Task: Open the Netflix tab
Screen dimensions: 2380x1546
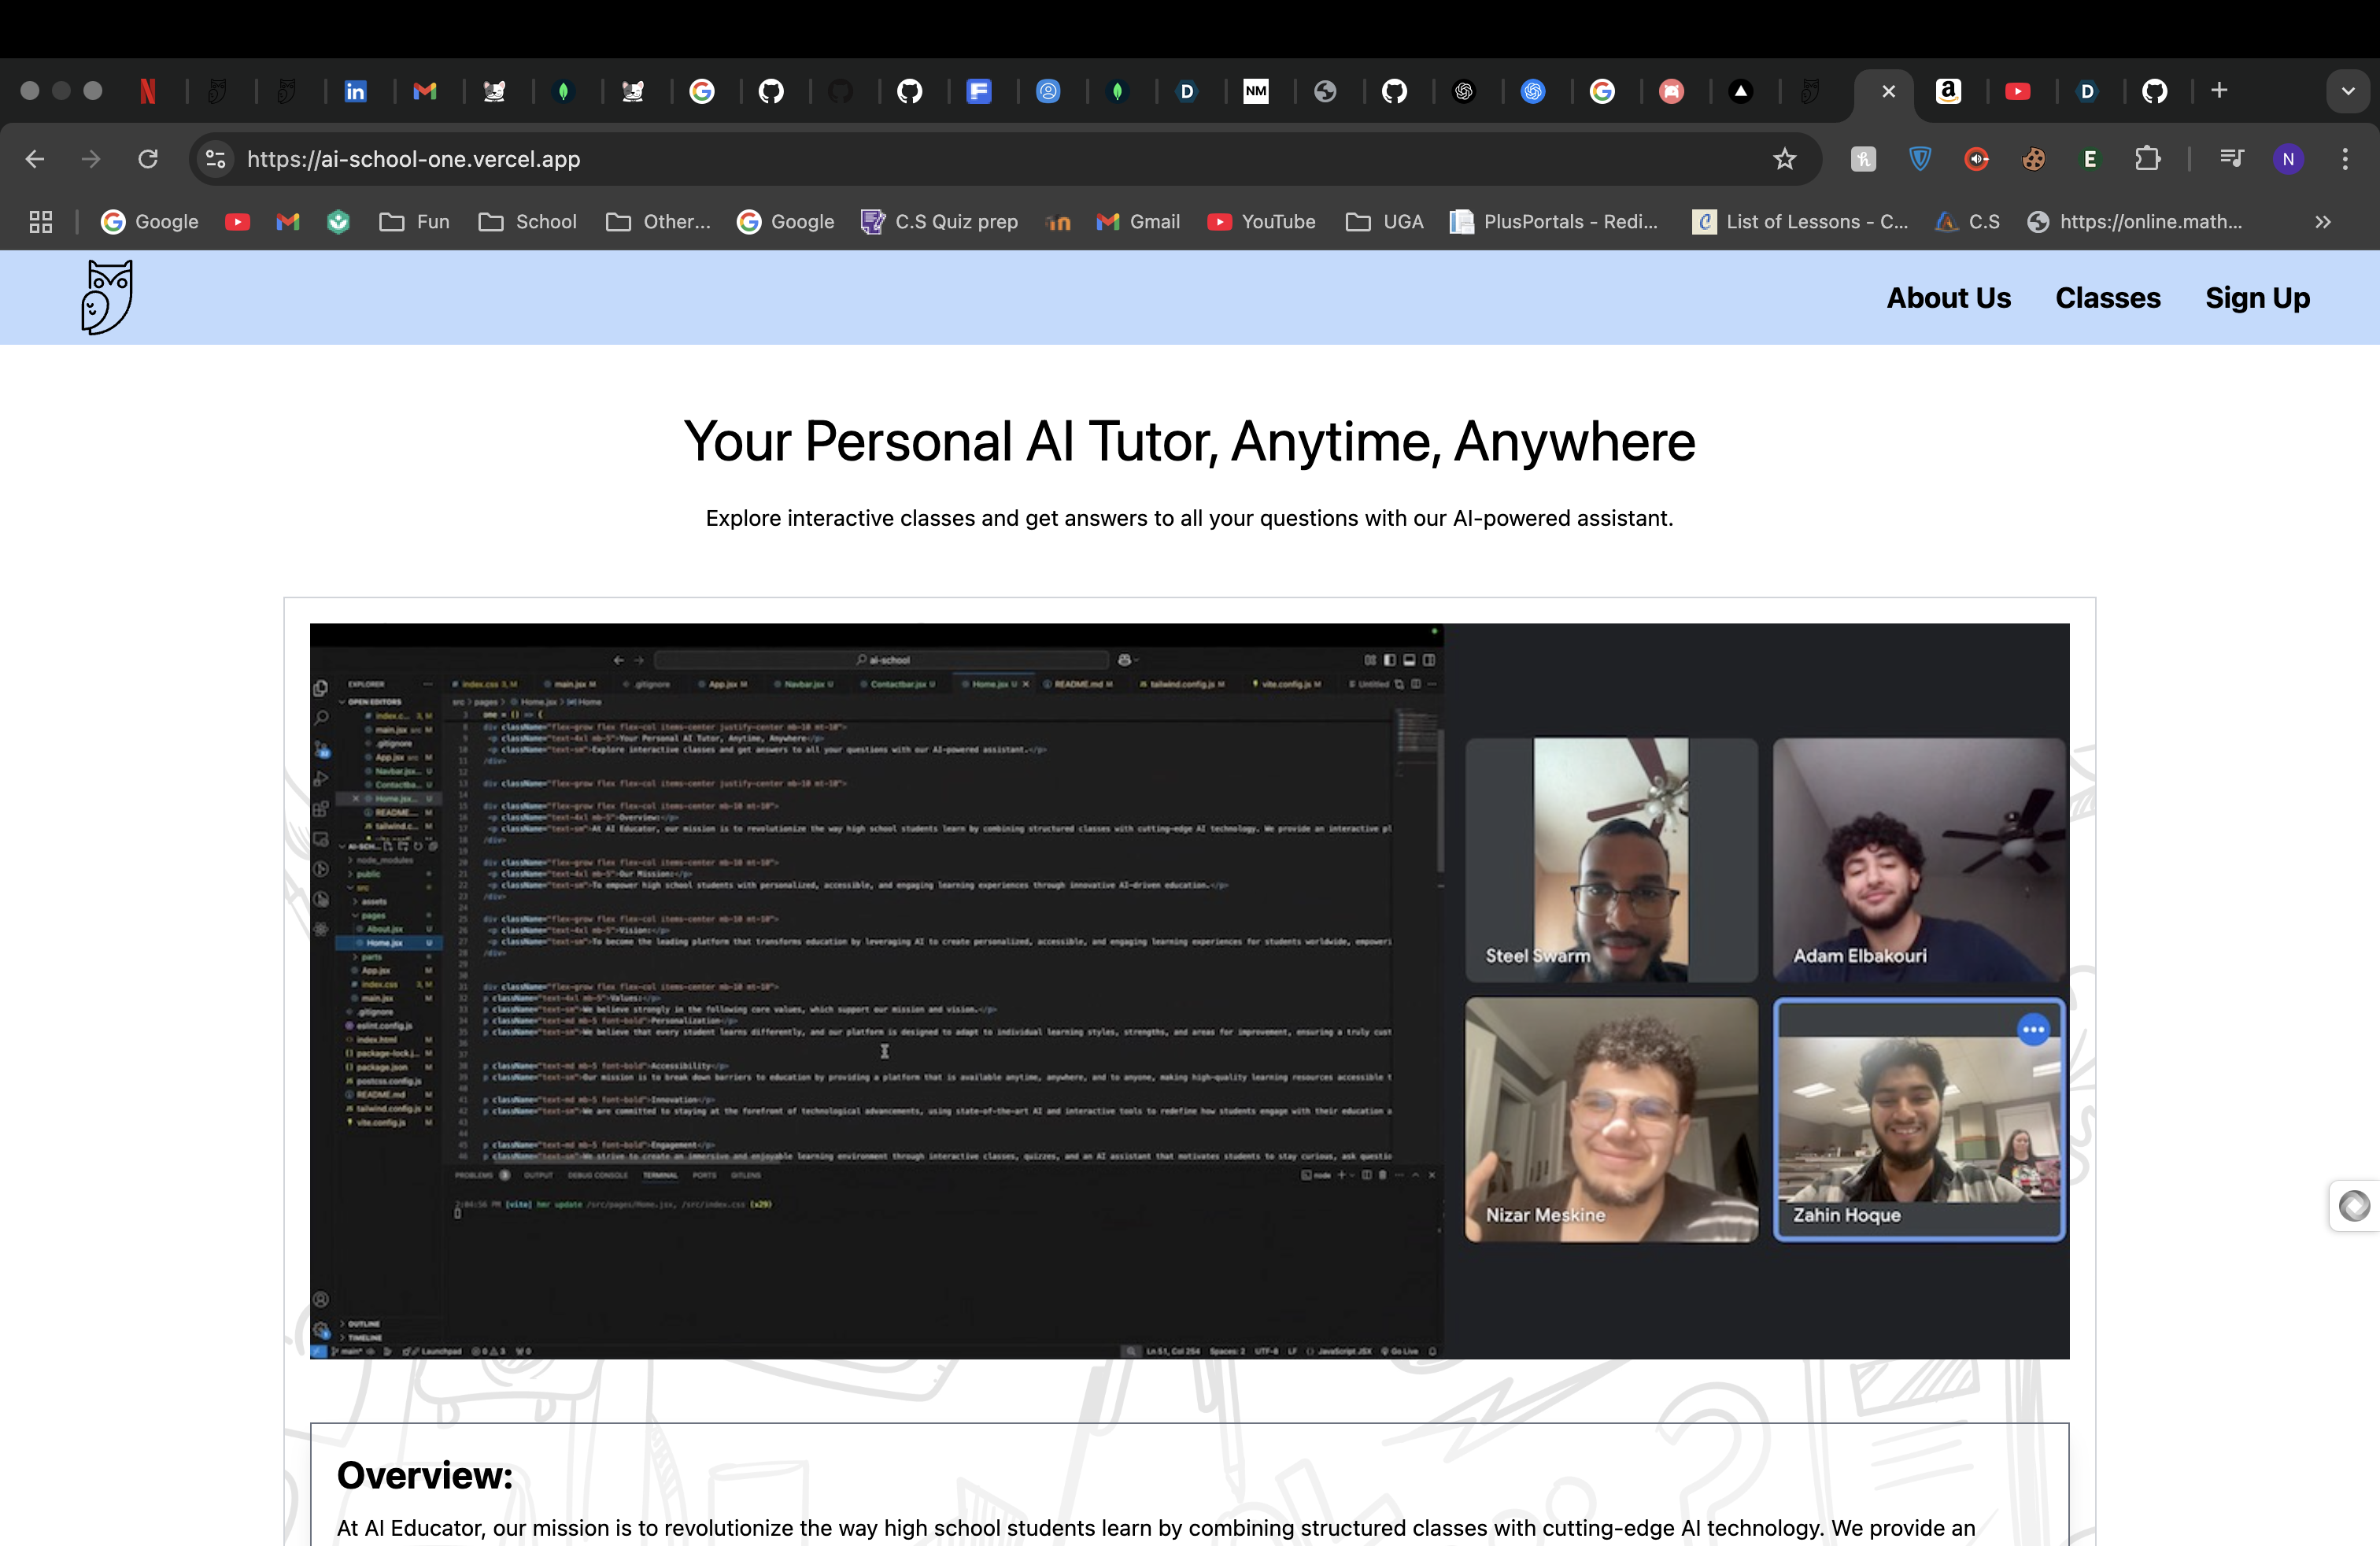Action: click(148, 91)
